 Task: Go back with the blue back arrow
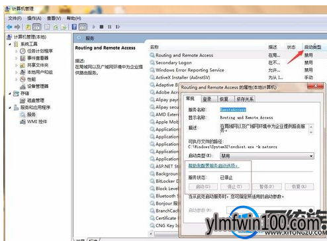9,27
